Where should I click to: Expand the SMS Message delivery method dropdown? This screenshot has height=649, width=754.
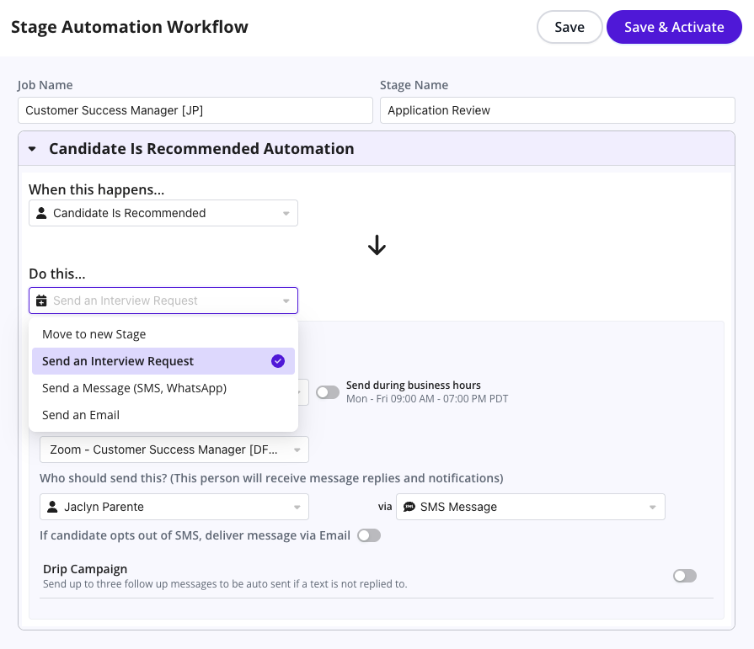click(x=530, y=507)
